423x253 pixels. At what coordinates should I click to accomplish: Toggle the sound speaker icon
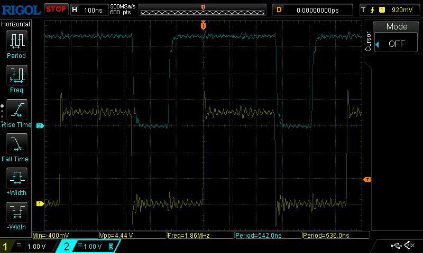(x=409, y=246)
